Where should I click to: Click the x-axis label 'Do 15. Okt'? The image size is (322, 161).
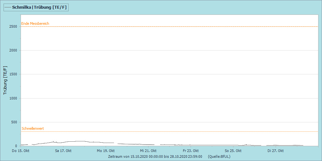coord(21,151)
